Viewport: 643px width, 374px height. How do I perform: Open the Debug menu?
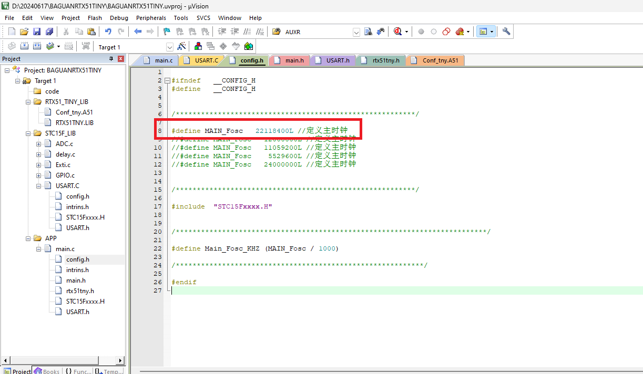click(119, 17)
